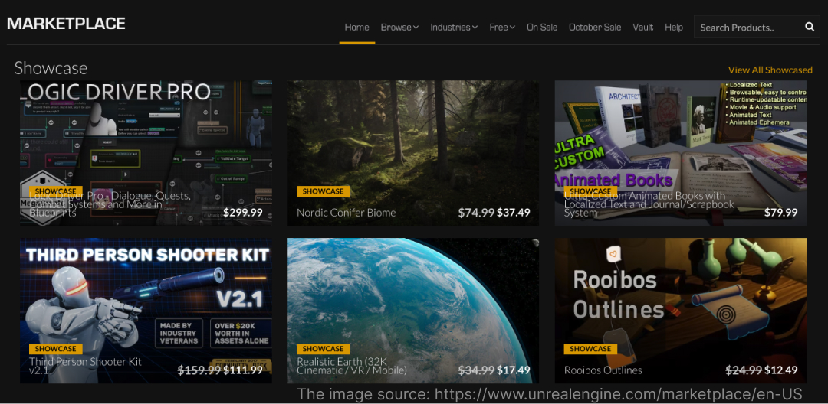Expand the Industries dropdown menu

coord(454,28)
